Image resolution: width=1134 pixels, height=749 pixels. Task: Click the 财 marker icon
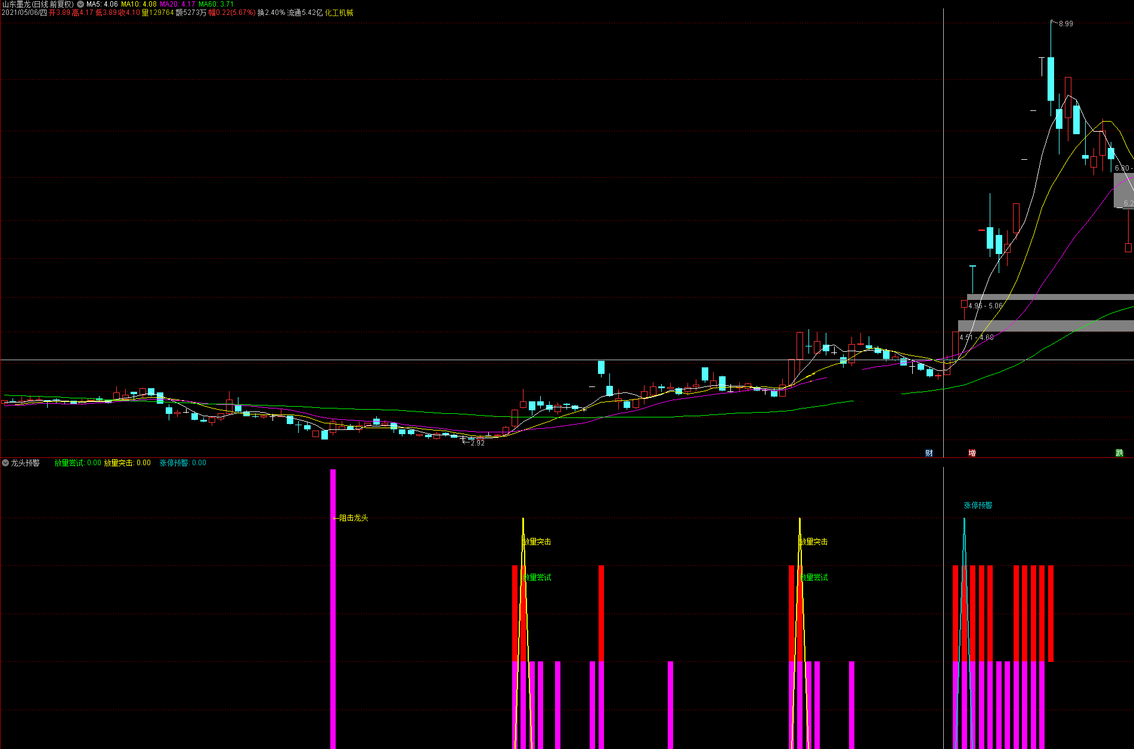[x=929, y=453]
